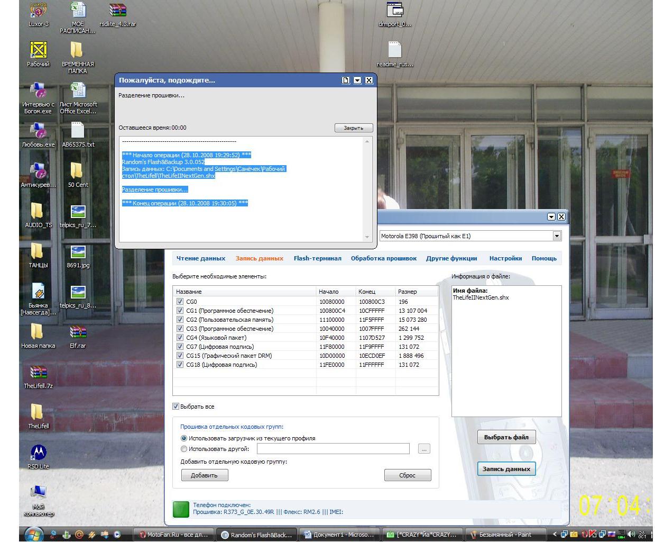Click the Закрыть button in wait dialog
This screenshot has height=542, width=655.
(x=354, y=128)
